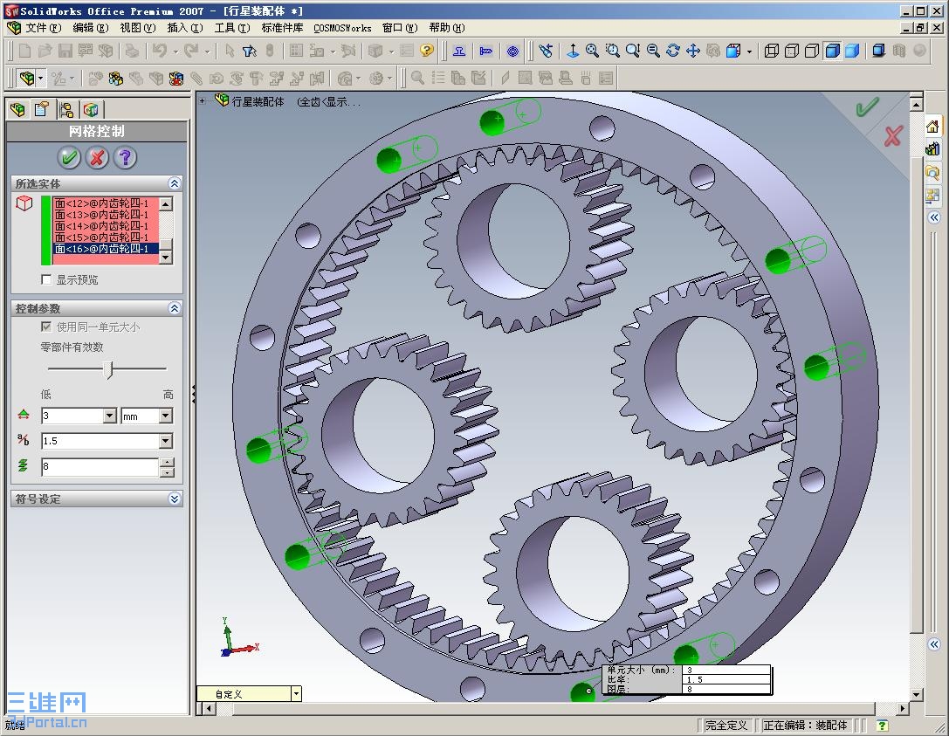Choose Zoom to Area tool
The image size is (949, 736).
pos(613,51)
